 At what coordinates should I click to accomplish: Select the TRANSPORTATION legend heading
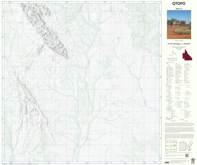(169, 109)
